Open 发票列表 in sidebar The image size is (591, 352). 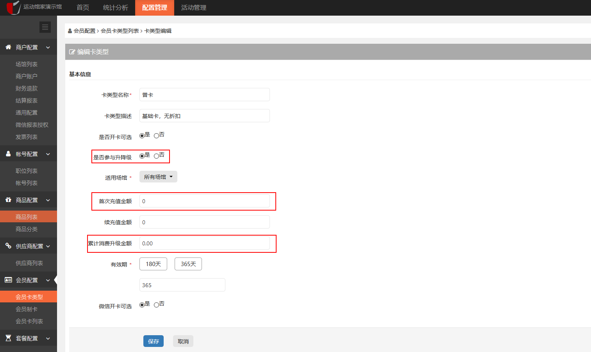pyautogui.click(x=27, y=137)
